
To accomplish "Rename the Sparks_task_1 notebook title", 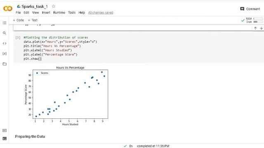I will [35, 7].
